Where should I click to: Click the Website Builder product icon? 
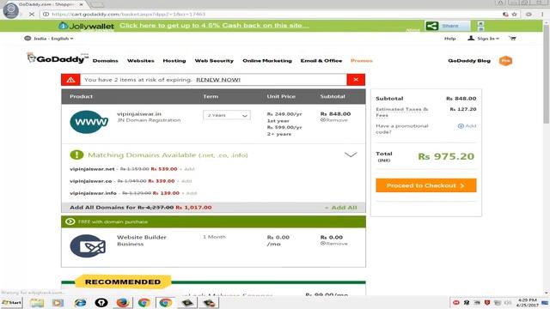pyautogui.click(x=88, y=246)
